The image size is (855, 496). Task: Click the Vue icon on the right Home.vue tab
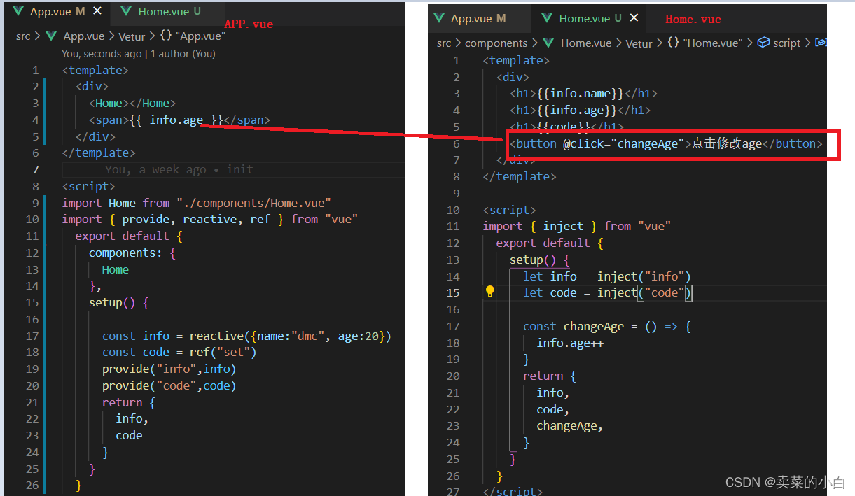[547, 18]
